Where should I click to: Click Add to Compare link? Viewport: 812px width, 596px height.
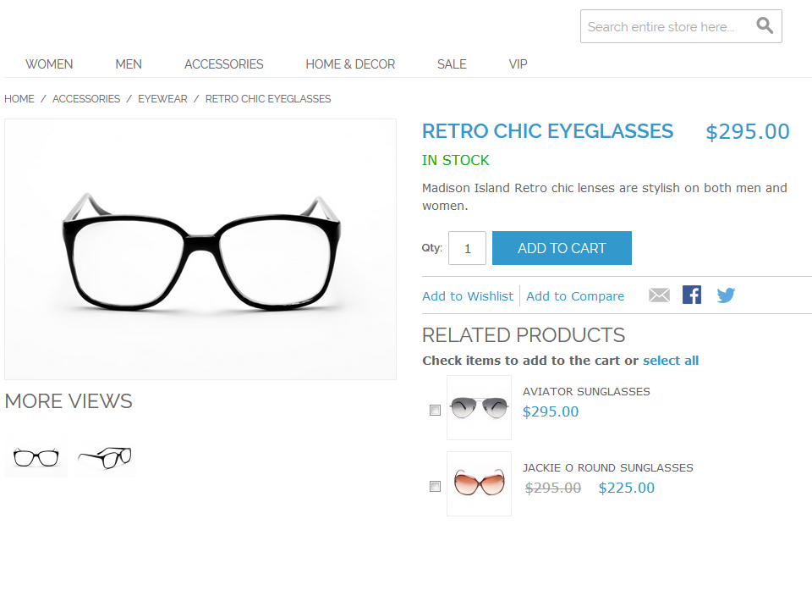[575, 296]
